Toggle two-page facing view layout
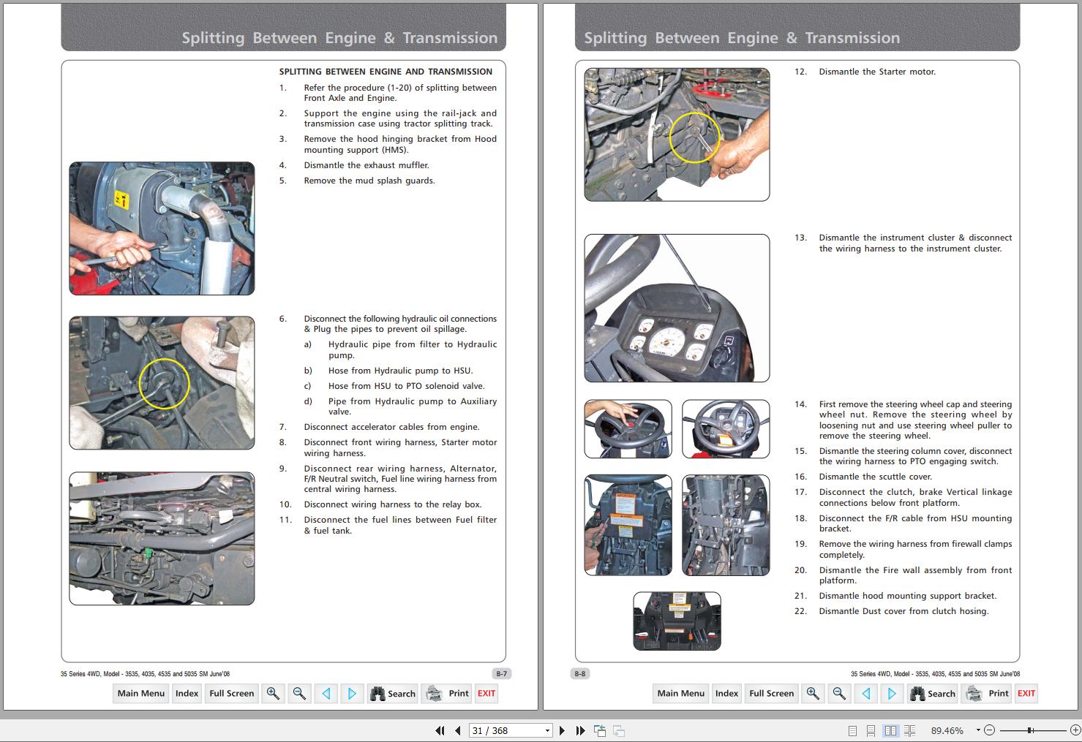Screen dimensions: 1082x742 click(890, 730)
